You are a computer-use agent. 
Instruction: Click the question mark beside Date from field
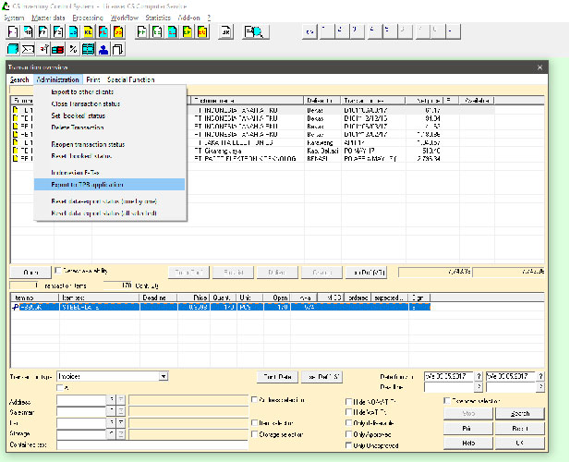tap(479, 377)
